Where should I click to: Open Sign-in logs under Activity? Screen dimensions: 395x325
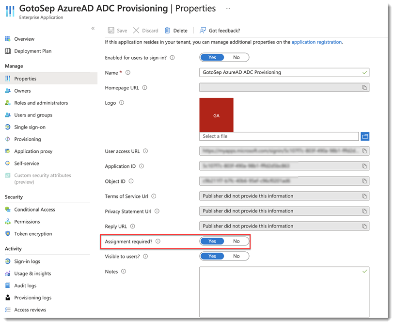click(27, 261)
